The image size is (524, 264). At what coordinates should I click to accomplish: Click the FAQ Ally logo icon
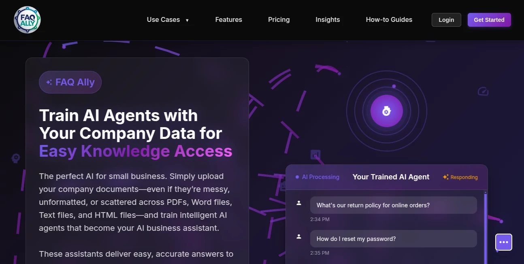click(27, 19)
